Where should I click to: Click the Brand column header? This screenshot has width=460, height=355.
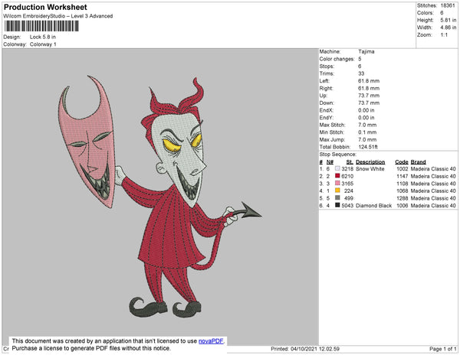pyautogui.click(x=418, y=162)
